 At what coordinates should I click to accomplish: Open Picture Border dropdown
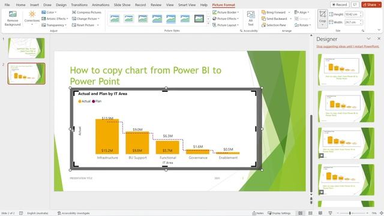point(226,12)
